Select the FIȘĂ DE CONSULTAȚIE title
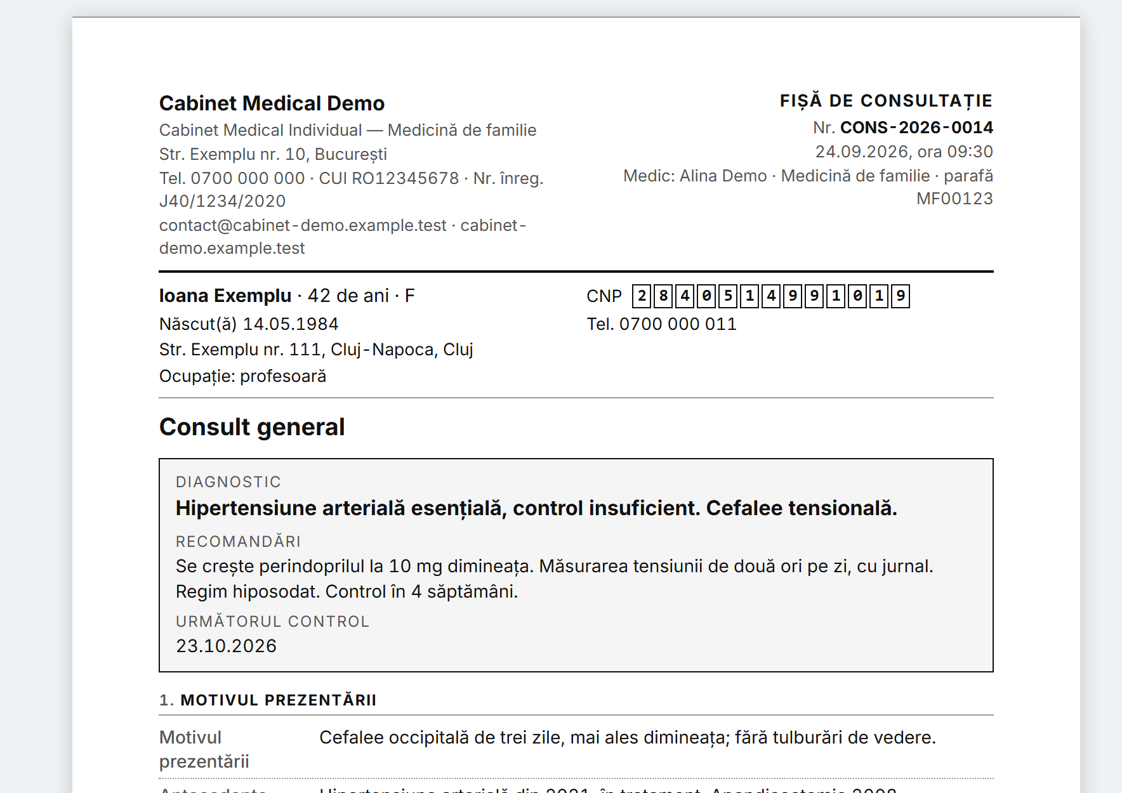Image resolution: width=1122 pixels, height=793 pixels. pyautogui.click(x=886, y=101)
